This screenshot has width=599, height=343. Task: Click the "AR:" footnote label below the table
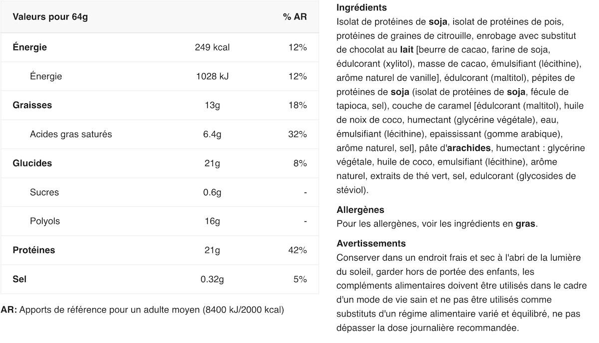click(9, 310)
